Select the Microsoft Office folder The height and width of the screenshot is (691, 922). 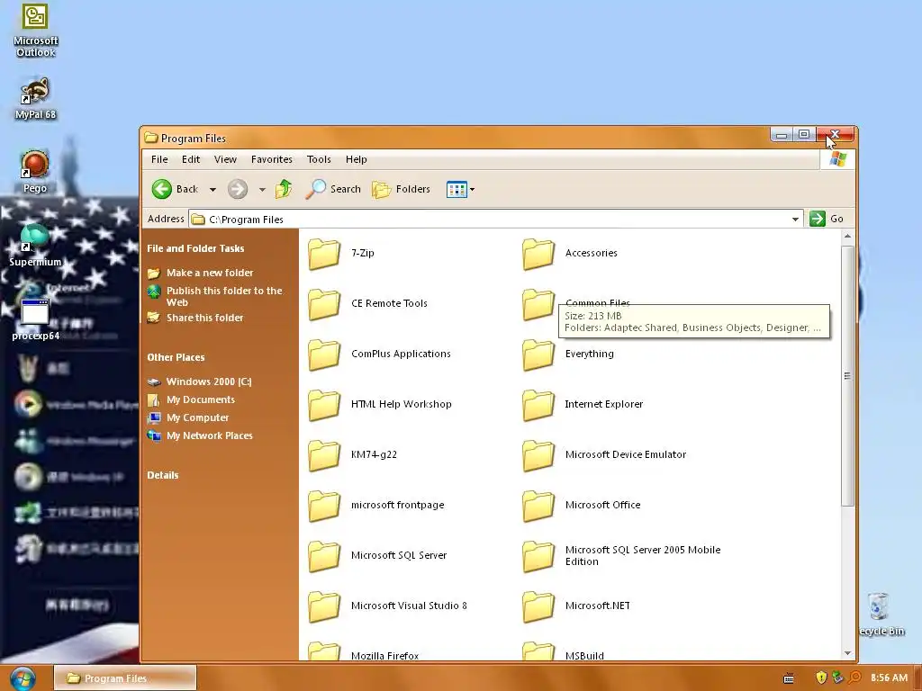tap(582, 506)
